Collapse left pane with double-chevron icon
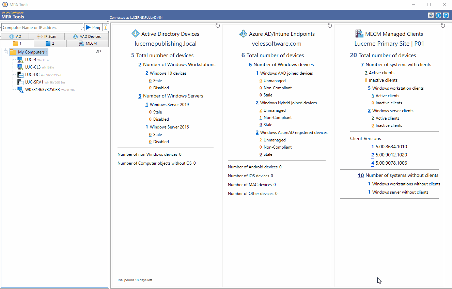452x289 pixels. coord(108,21)
